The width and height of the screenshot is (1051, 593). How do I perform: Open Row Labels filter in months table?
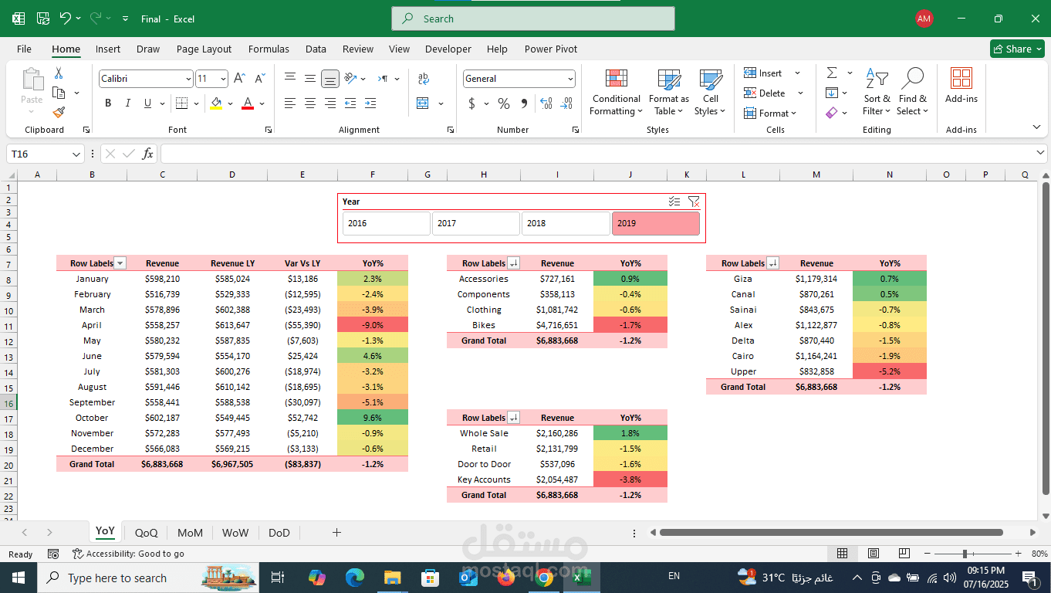point(120,263)
